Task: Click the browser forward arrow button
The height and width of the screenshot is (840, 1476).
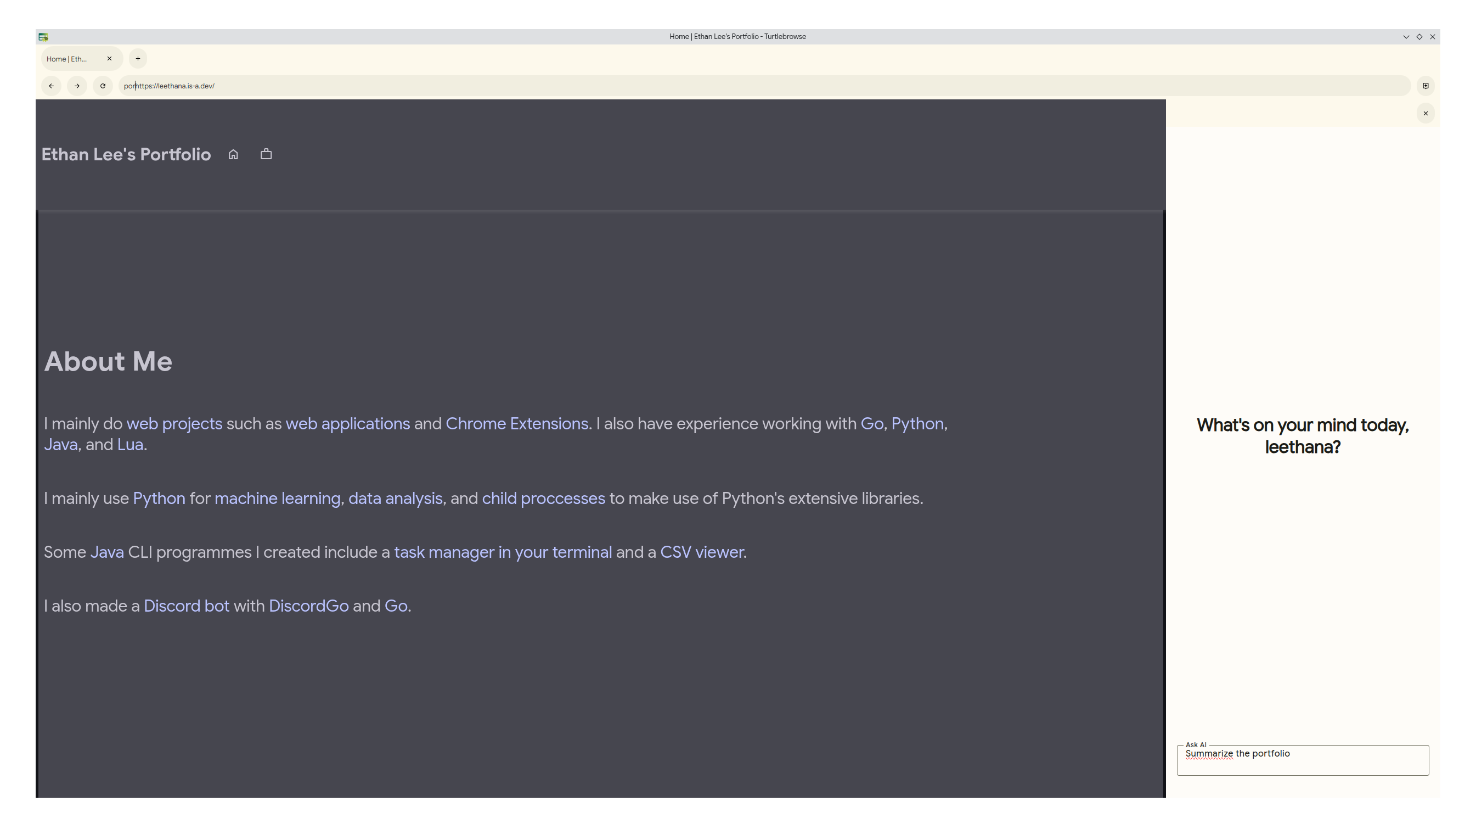Action: (x=77, y=86)
